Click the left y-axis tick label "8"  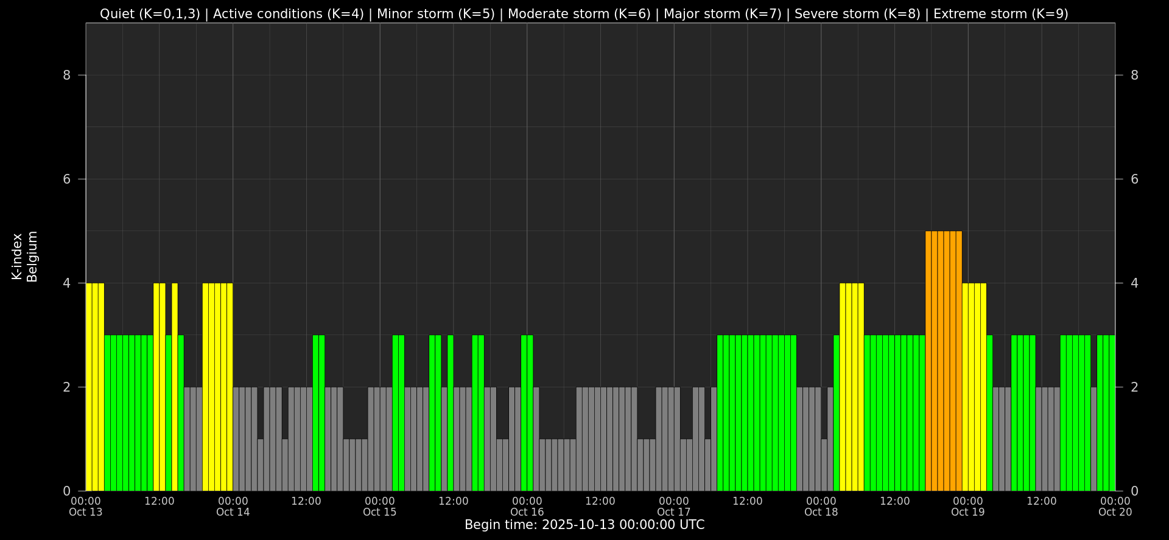67,75
